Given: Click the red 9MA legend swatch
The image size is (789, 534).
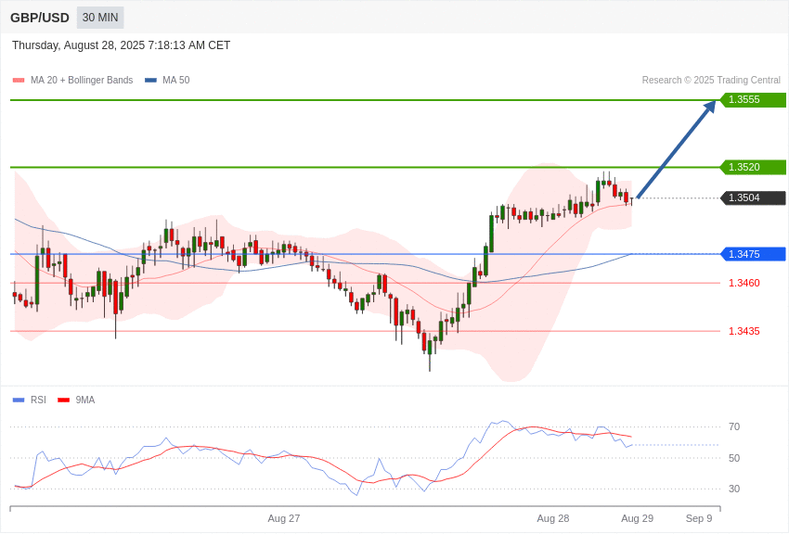Looking at the screenshot, I should 63,400.
